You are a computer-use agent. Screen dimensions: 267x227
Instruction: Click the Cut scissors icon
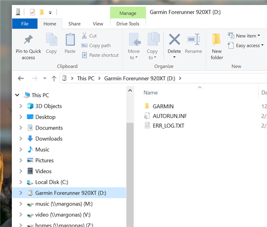coord(84,36)
